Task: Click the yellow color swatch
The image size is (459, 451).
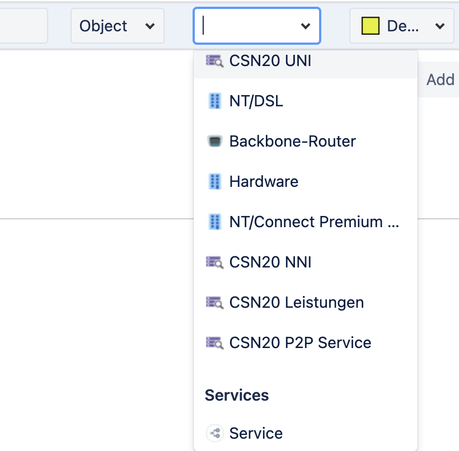Action: click(371, 26)
